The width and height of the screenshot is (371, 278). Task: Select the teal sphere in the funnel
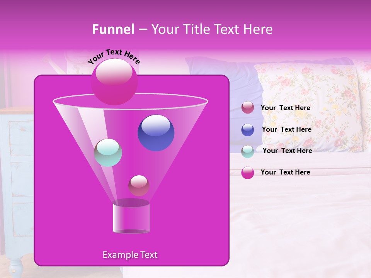(109, 152)
